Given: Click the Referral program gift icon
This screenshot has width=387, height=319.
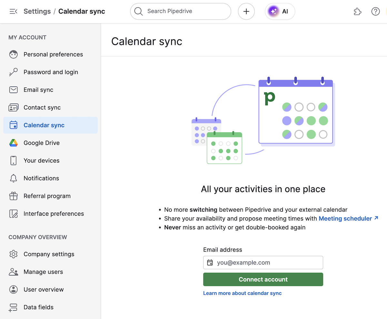Looking at the screenshot, I should (x=14, y=196).
